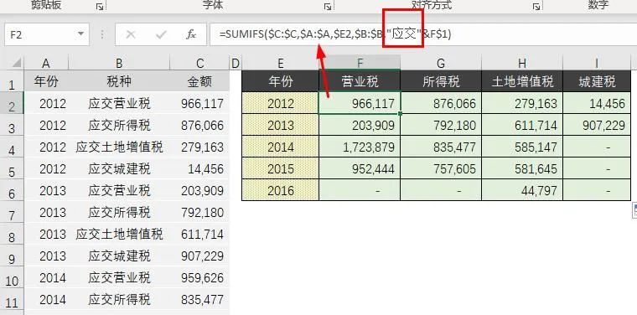Click cell H6 showing 44,797

tap(522, 190)
